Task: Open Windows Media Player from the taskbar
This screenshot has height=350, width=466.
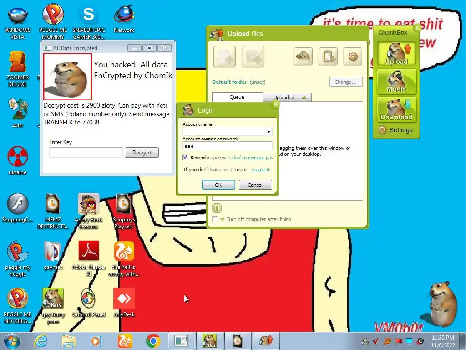Action: click(x=96, y=341)
